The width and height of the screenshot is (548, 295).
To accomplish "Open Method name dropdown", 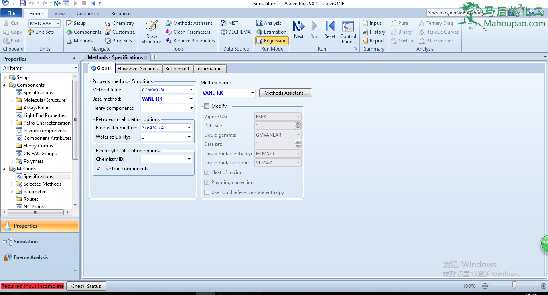I will 252,93.
